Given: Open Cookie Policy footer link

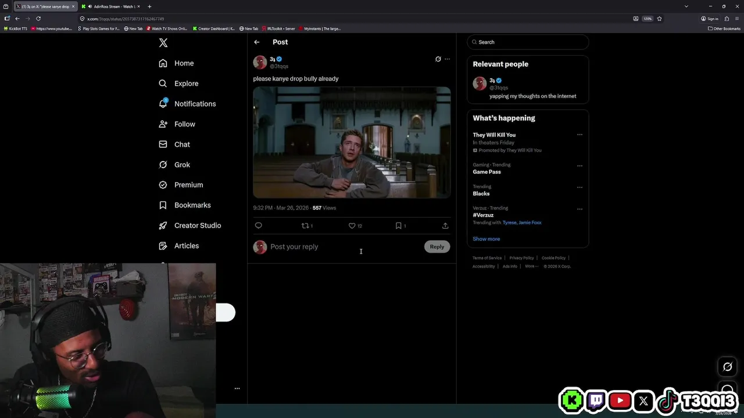Looking at the screenshot, I should pyautogui.click(x=553, y=258).
